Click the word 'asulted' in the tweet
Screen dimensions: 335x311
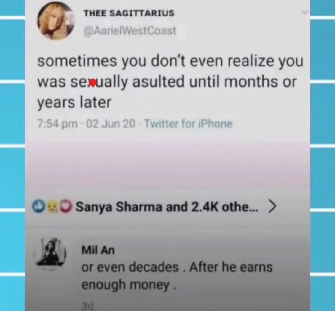pos(158,82)
